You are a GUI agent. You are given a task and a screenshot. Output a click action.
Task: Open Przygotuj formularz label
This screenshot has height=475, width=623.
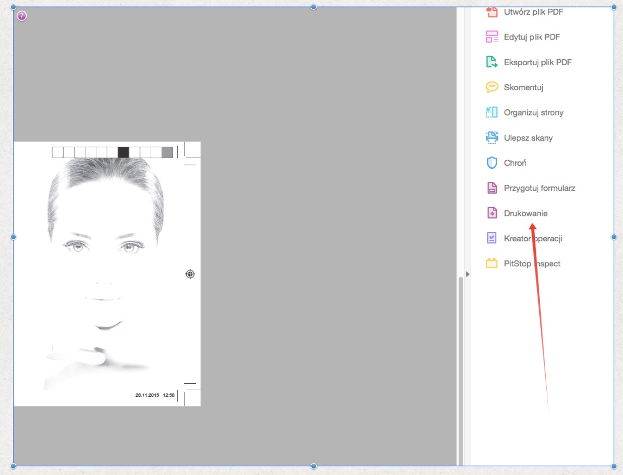point(540,188)
